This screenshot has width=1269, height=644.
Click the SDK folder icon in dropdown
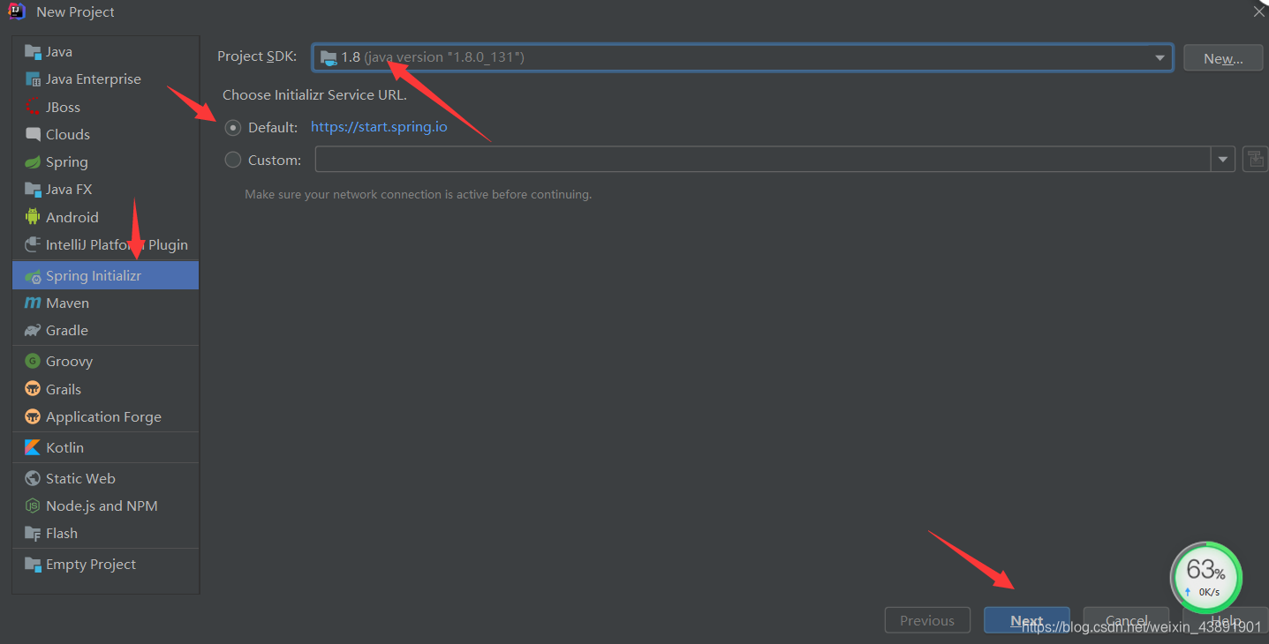pyautogui.click(x=329, y=57)
